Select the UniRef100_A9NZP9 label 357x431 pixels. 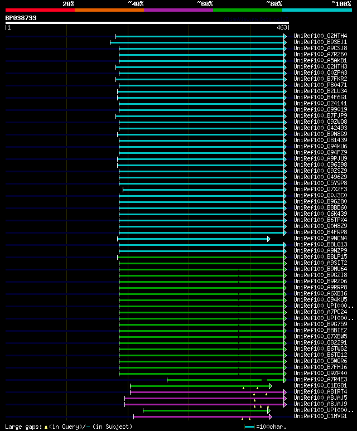click(320, 251)
